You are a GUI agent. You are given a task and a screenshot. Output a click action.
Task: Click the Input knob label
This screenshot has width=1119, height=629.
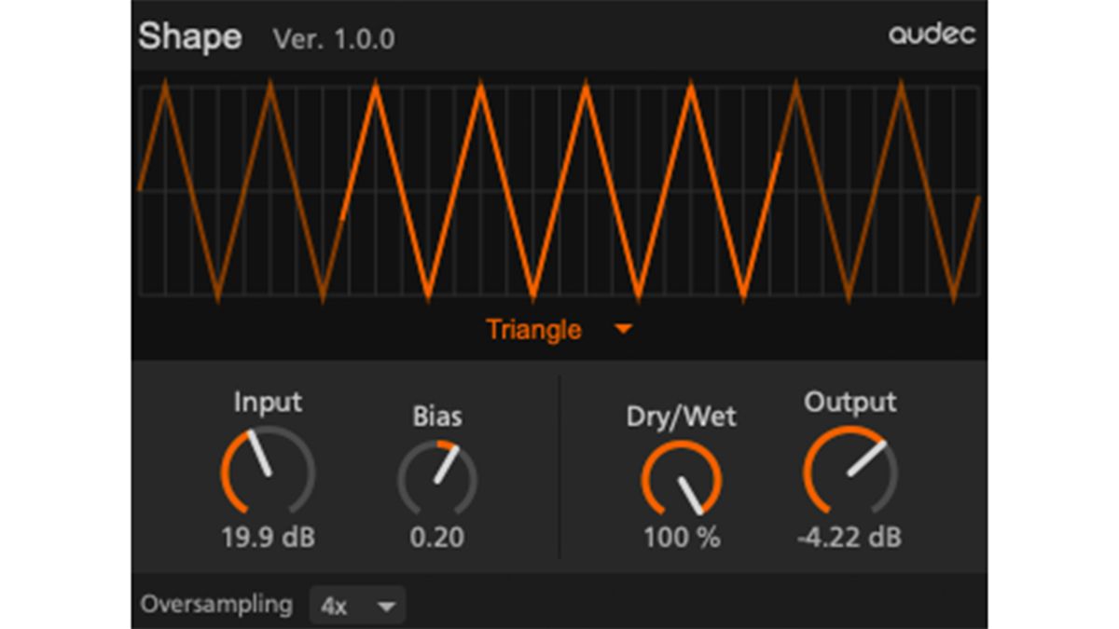click(269, 403)
